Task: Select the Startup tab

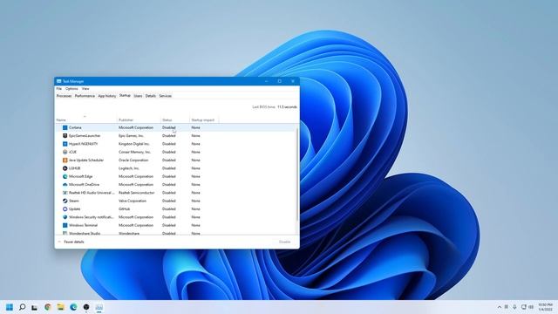Action: point(125,95)
